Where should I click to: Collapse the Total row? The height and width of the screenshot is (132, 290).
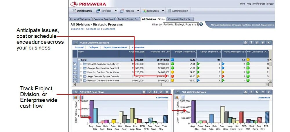(79, 60)
